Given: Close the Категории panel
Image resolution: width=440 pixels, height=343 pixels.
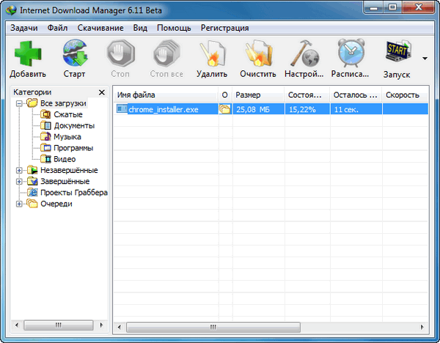Looking at the screenshot, I should point(102,92).
